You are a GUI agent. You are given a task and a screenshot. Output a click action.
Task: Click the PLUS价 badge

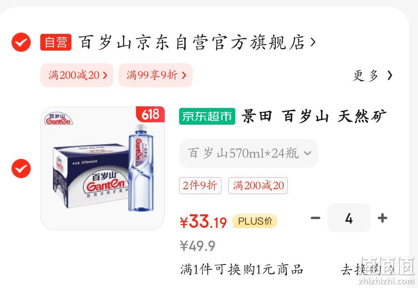click(x=255, y=221)
